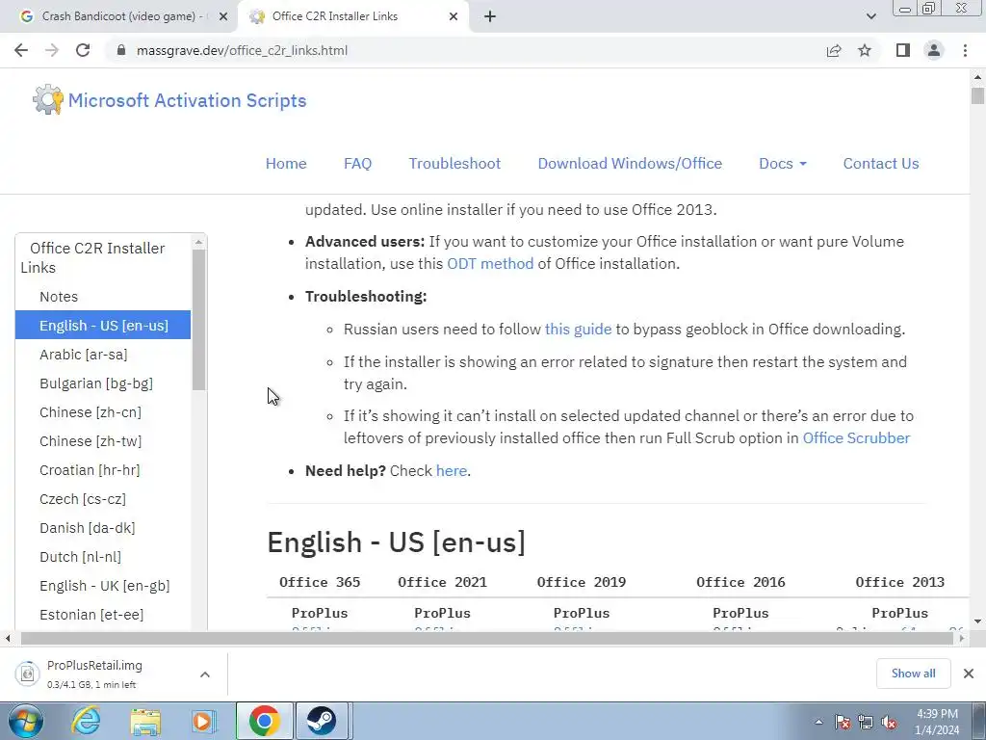This screenshot has height=740, width=986.
Task: Open the Home nav link
Action: pyautogui.click(x=286, y=164)
